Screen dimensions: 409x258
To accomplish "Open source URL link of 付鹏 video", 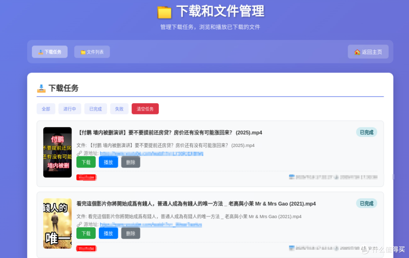I will coord(151,153).
